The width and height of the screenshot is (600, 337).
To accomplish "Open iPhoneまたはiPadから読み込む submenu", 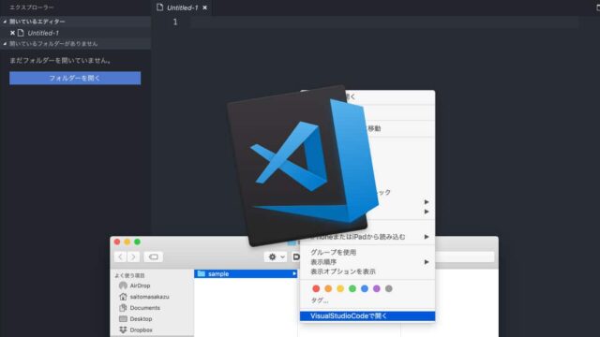I will pos(367,237).
